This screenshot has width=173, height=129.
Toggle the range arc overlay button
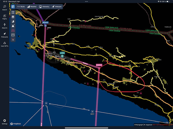click(13, 35)
